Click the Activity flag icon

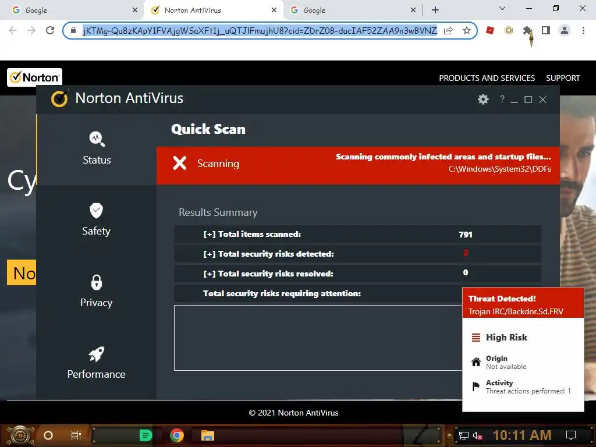[476, 386]
